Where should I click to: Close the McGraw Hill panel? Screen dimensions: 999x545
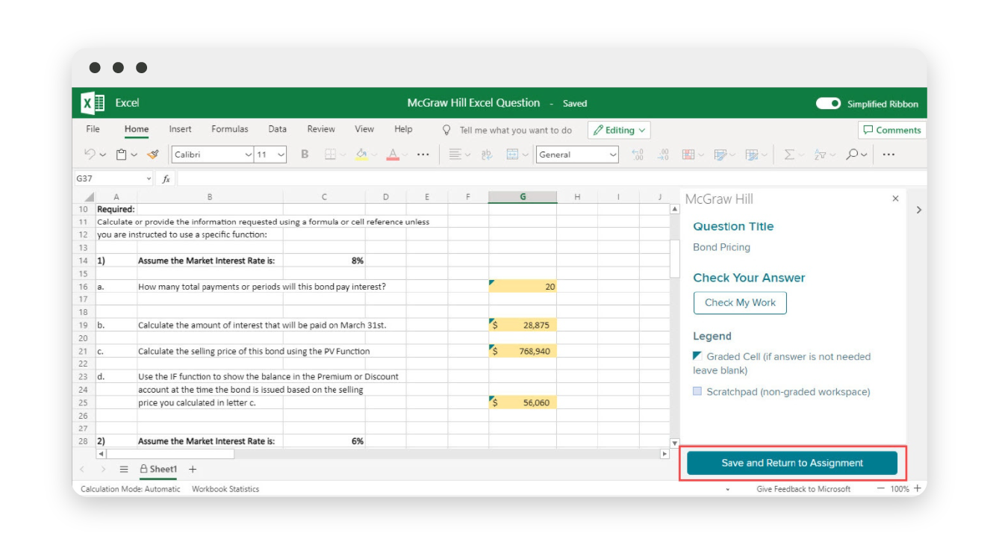tap(895, 199)
